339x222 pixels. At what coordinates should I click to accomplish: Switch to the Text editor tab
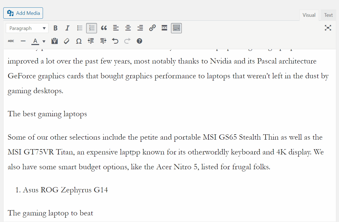328,15
